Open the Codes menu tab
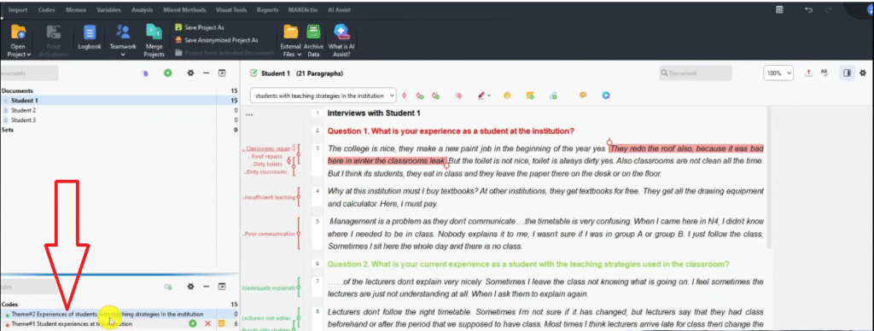The width and height of the screenshot is (874, 331). pos(46,10)
